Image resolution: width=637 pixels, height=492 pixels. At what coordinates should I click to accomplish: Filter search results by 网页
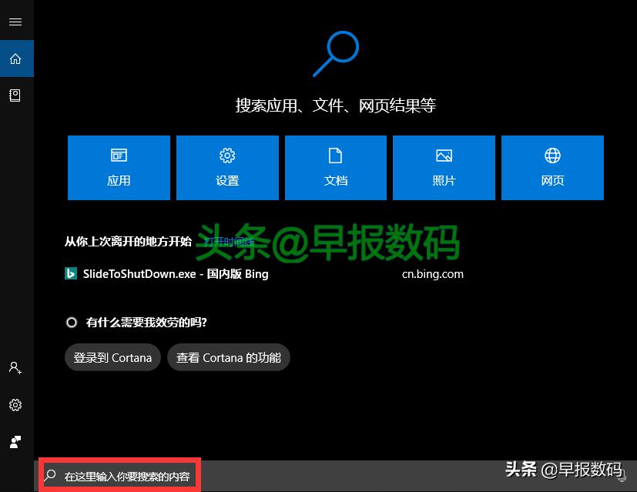tap(552, 167)
